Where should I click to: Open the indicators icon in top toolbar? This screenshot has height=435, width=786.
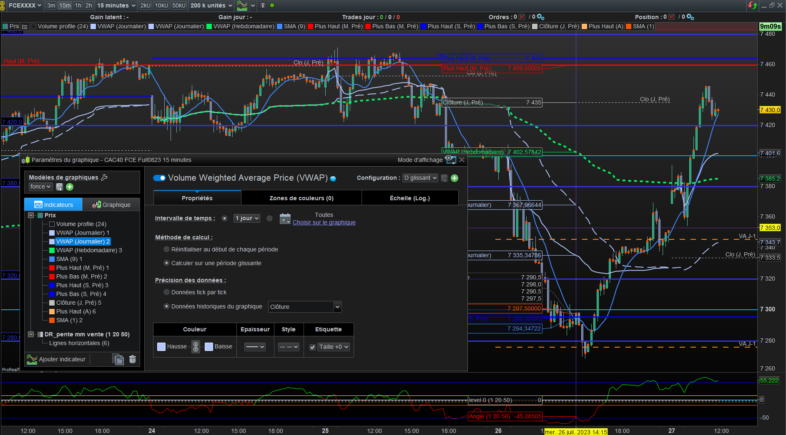coord(242,5)
